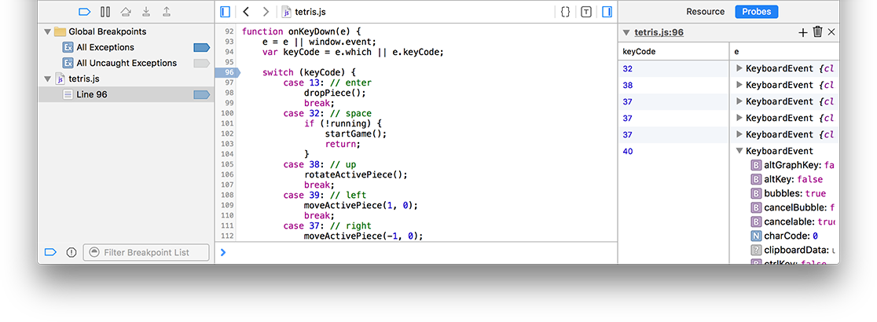The width and height of the screenshot is (877, 322).
Task: Click the Step Over debugger icon
Action: [x=126, y=12]
